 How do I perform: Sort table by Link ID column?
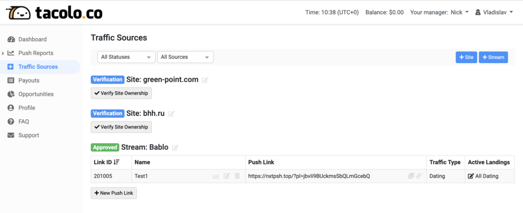[107, 162]
